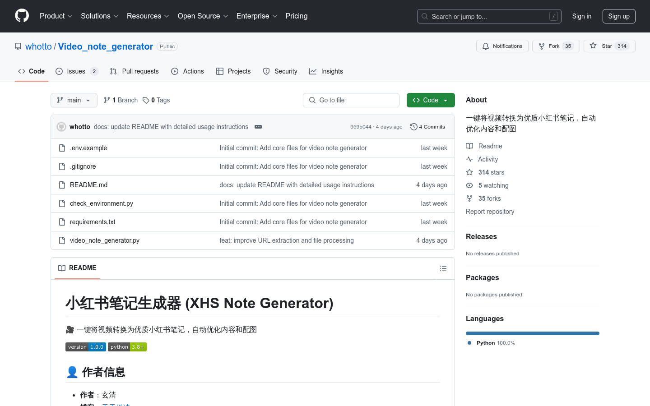
Task: Open the Readme link in About
Action: 484,146
